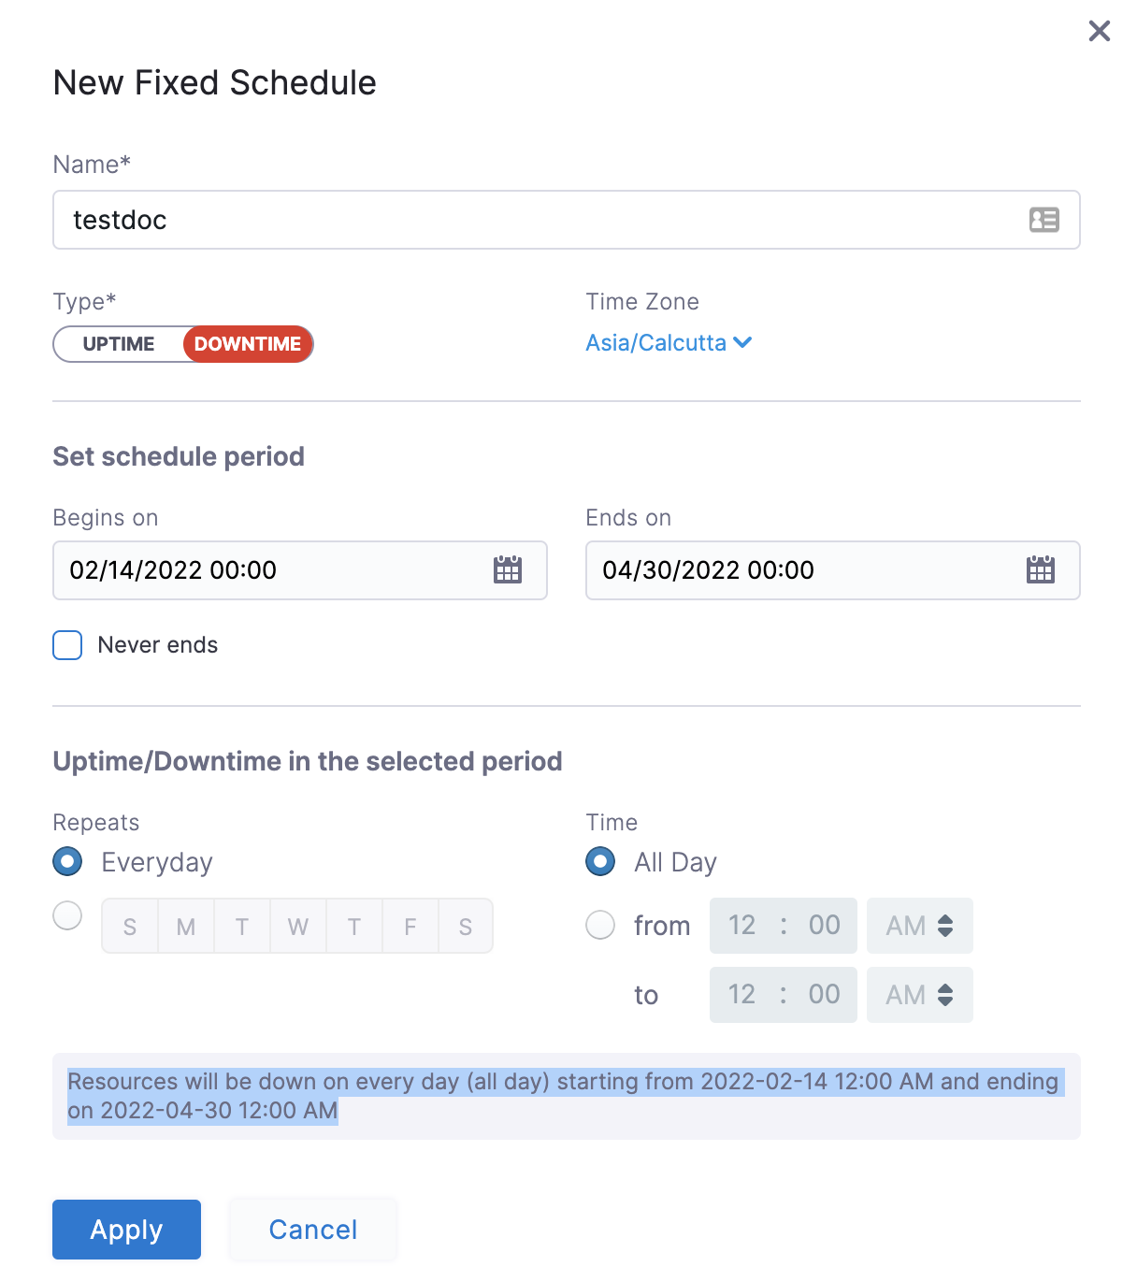Cancel the new fixed schedule

[x=313, y=1230]
